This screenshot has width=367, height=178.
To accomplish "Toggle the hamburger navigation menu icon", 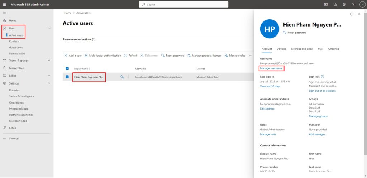I will tap(5, 13).
